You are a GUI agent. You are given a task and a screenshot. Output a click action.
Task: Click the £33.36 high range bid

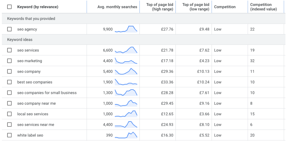coord(167,82)
